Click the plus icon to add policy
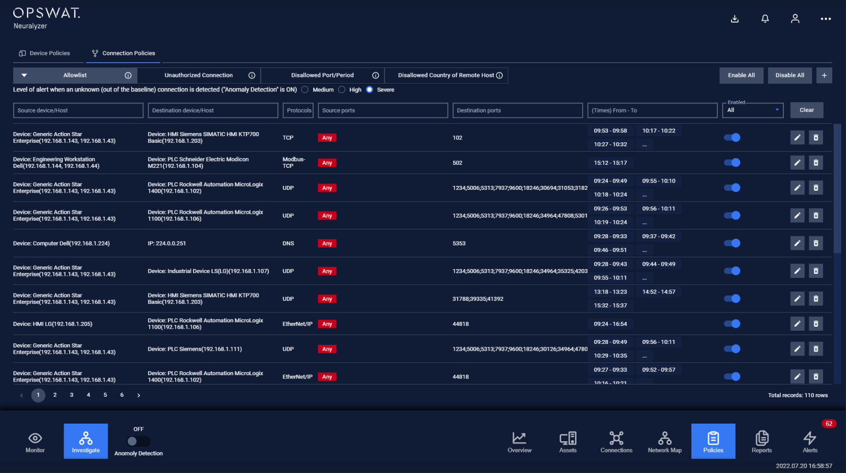Screen dimensions: 846x473 [x=824, y=75]
